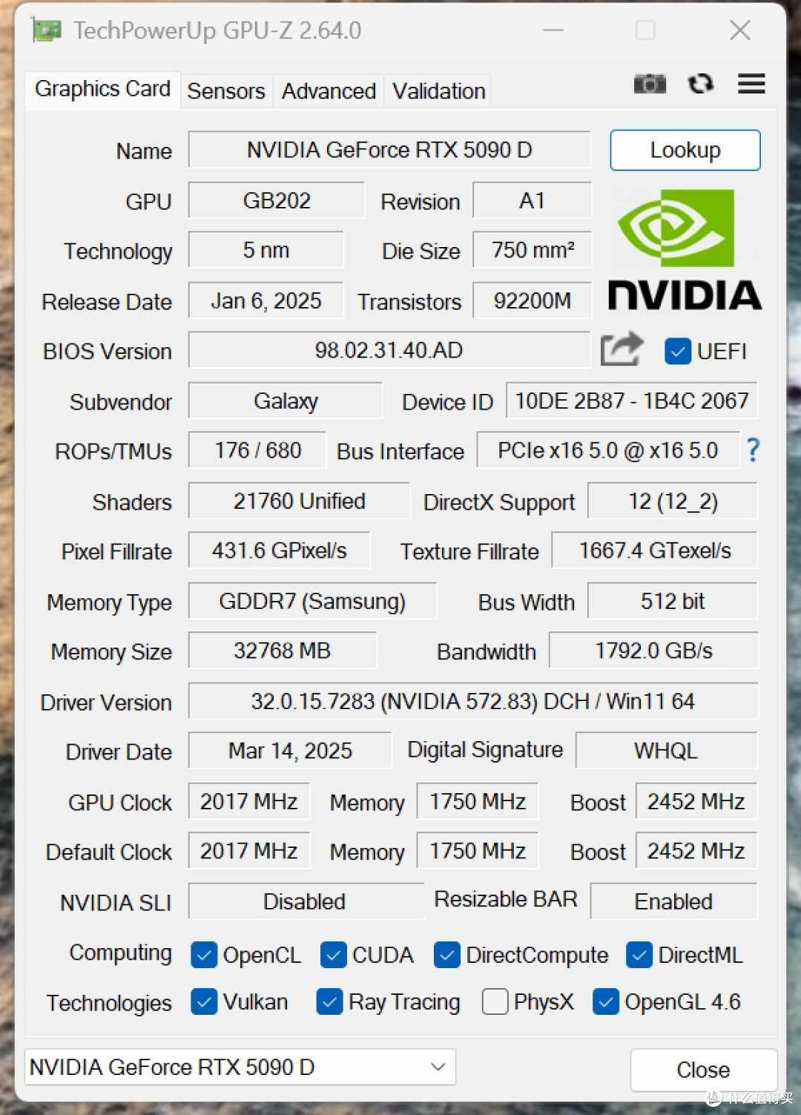
Task: Click the BIOS export share icon
Action: coord(622,349)
